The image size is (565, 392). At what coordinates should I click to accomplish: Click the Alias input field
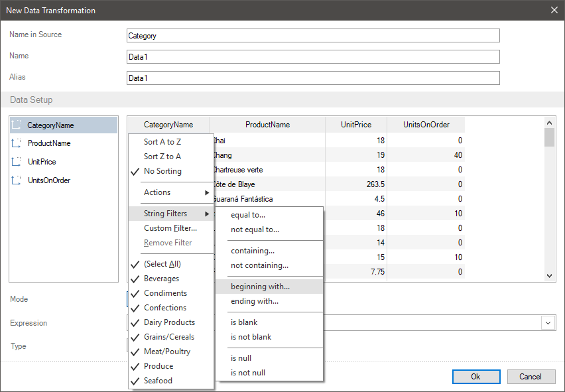coord(313,78)
